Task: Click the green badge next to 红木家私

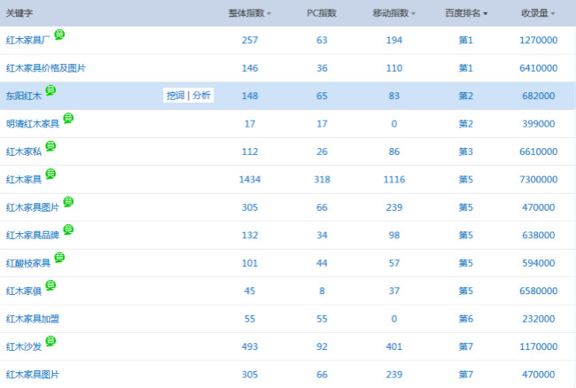Action: click(51, 146)
